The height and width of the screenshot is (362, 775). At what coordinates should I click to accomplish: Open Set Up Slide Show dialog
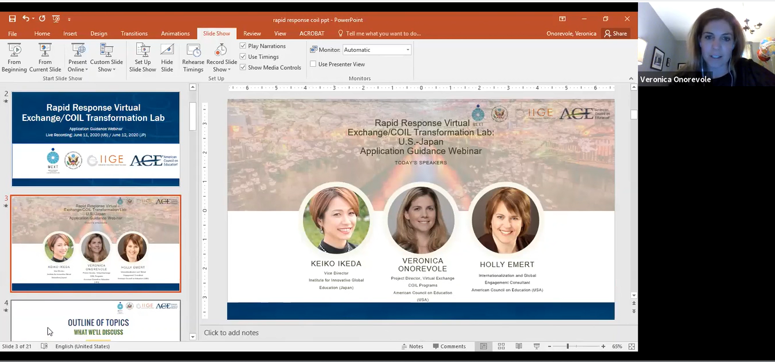pyautogui.click(x=142, y=58)
